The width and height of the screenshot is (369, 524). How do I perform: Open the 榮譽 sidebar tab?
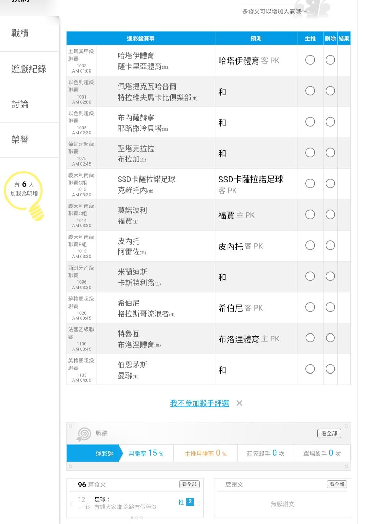pos(20,140)
